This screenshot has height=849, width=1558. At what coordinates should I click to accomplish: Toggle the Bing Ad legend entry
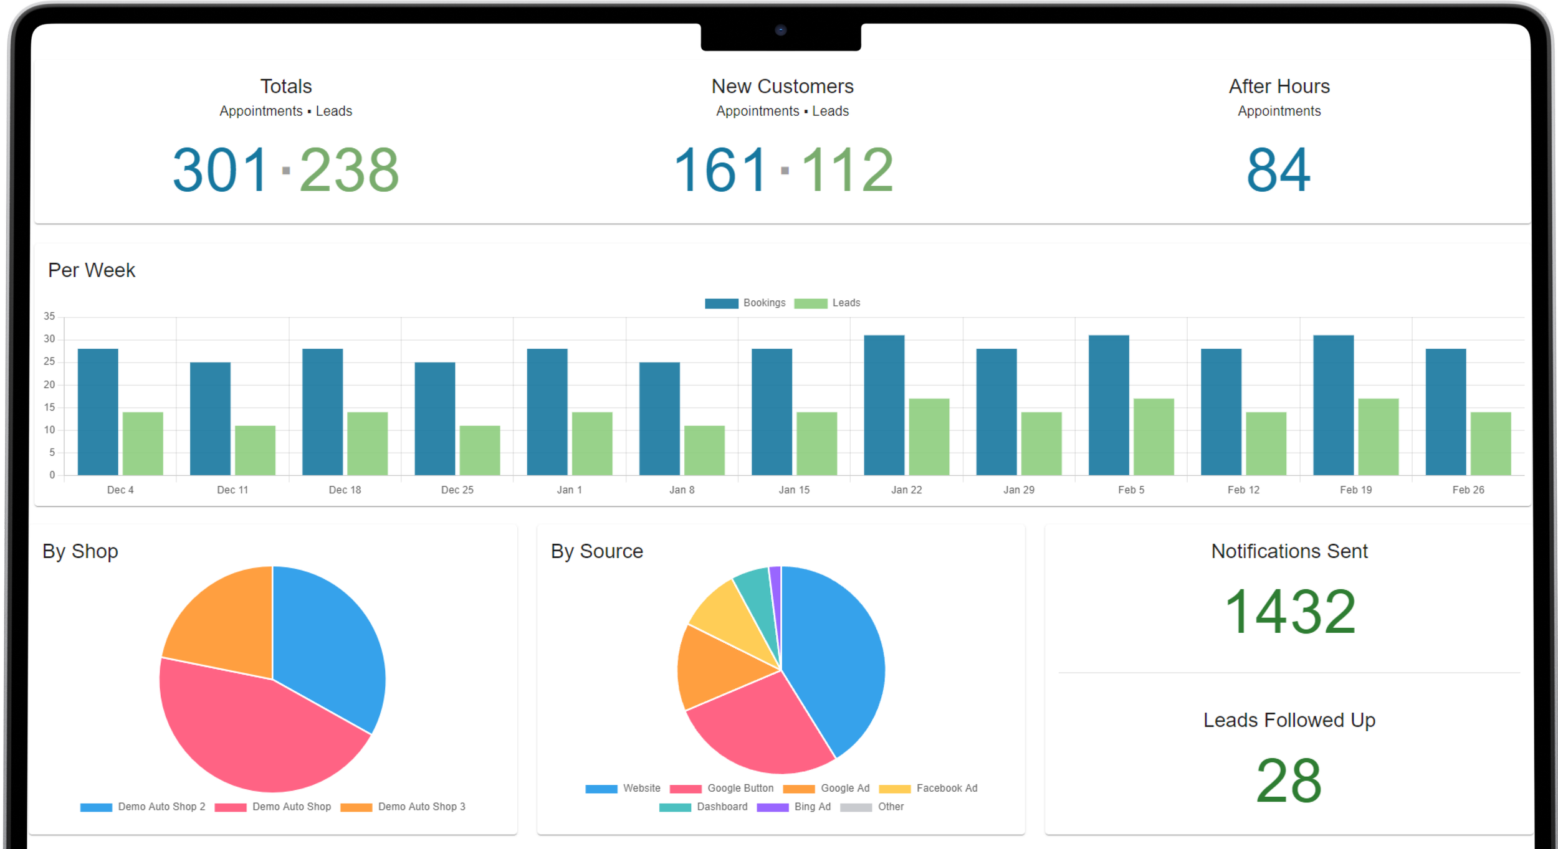(811, 807)
